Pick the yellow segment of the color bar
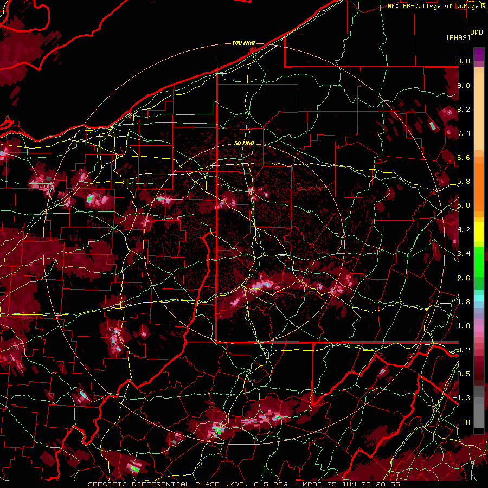Screen dimensions: 488x488 click(479, 233)
